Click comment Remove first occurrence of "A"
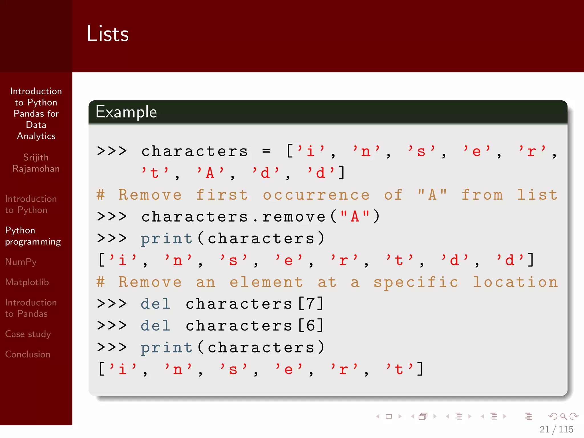The height and width of the screenshot is (438, 584). coord(327,195)
